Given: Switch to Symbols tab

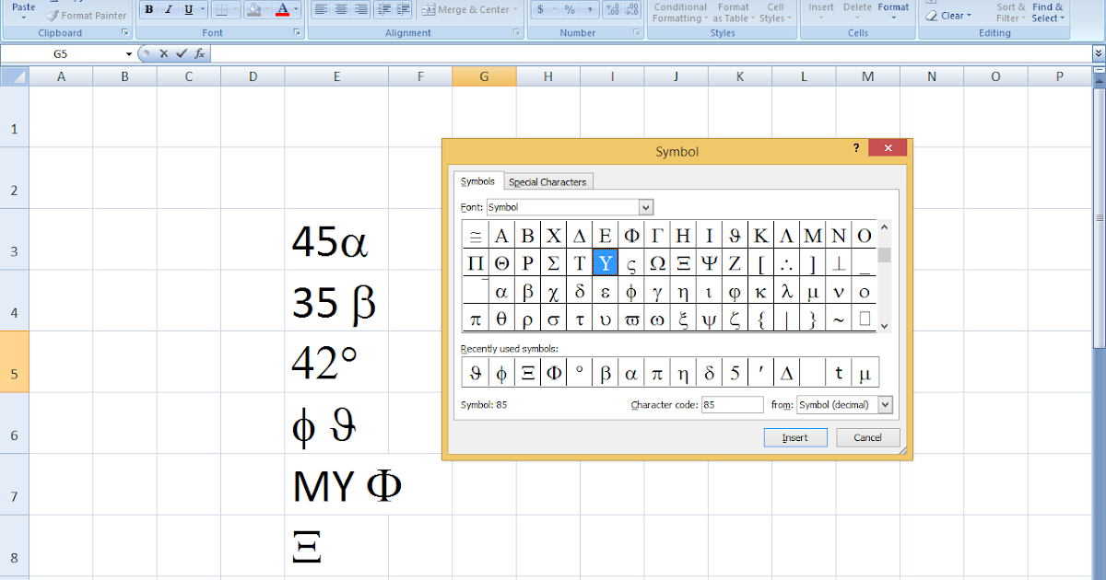Looking at the screenshot, I should (x=478, y=181).
